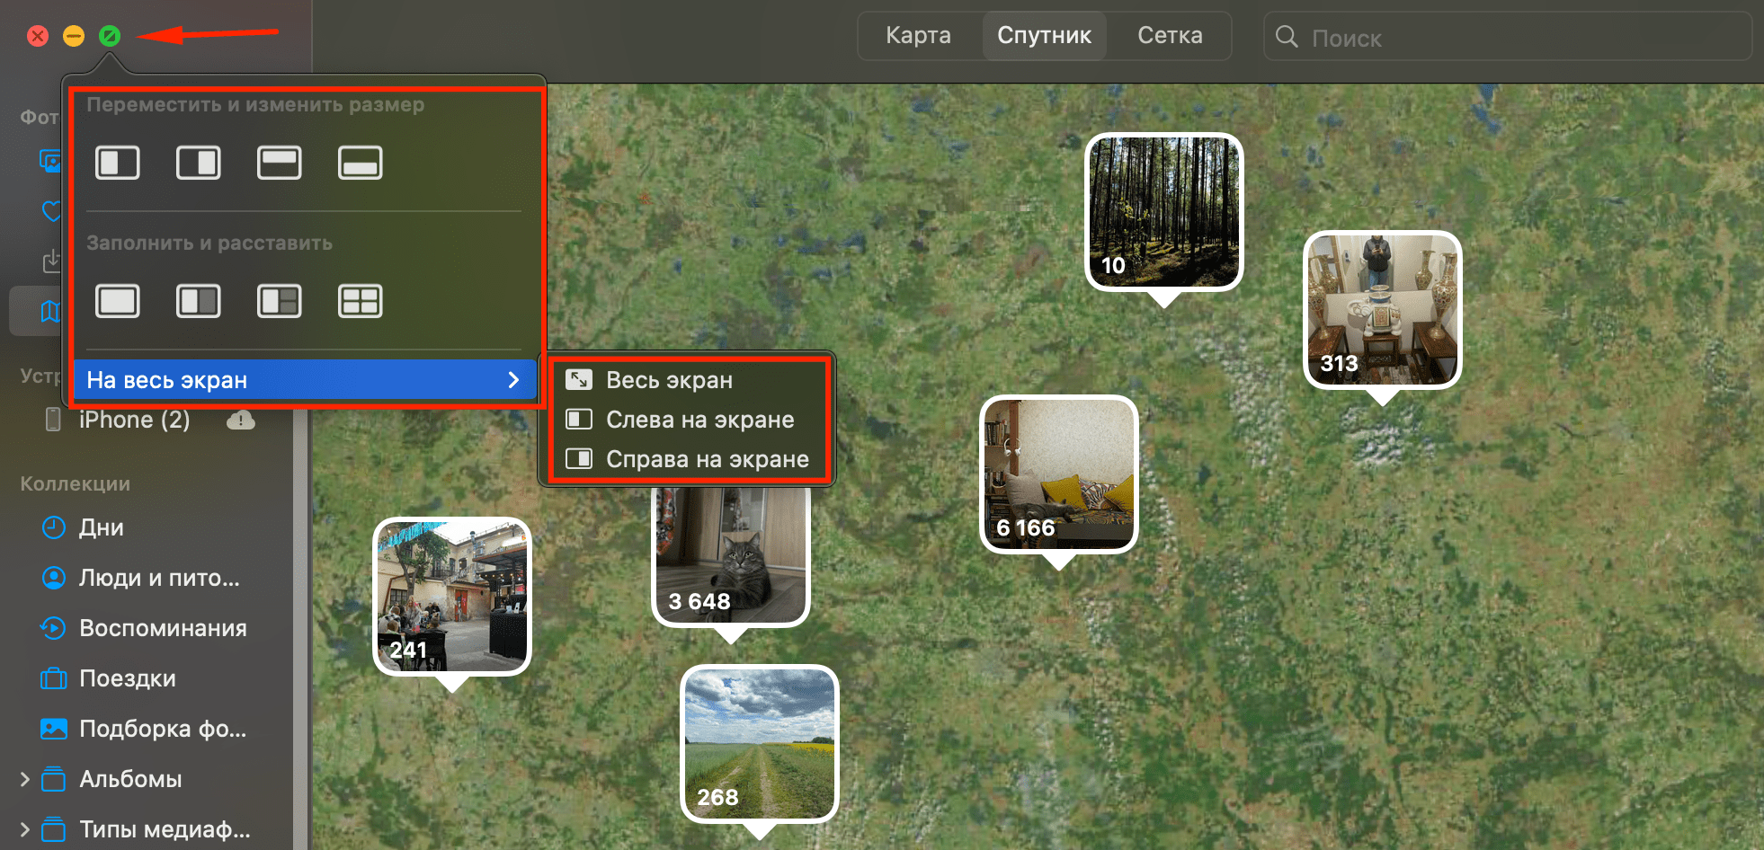This screenshot has width=1764, height=850.
Task: Expand the 'Альбомы' disclosure chevron
Action: coord(25,779)
